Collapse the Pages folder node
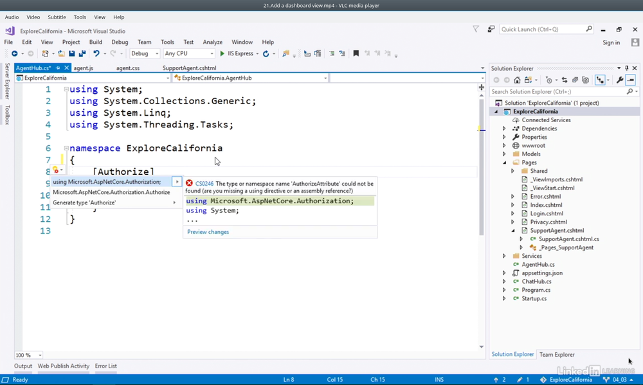This screenshot has height=385, width=643. coord(504,163)
